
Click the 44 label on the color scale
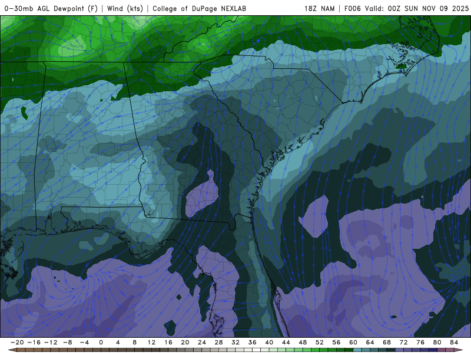[x=286, y=342]
